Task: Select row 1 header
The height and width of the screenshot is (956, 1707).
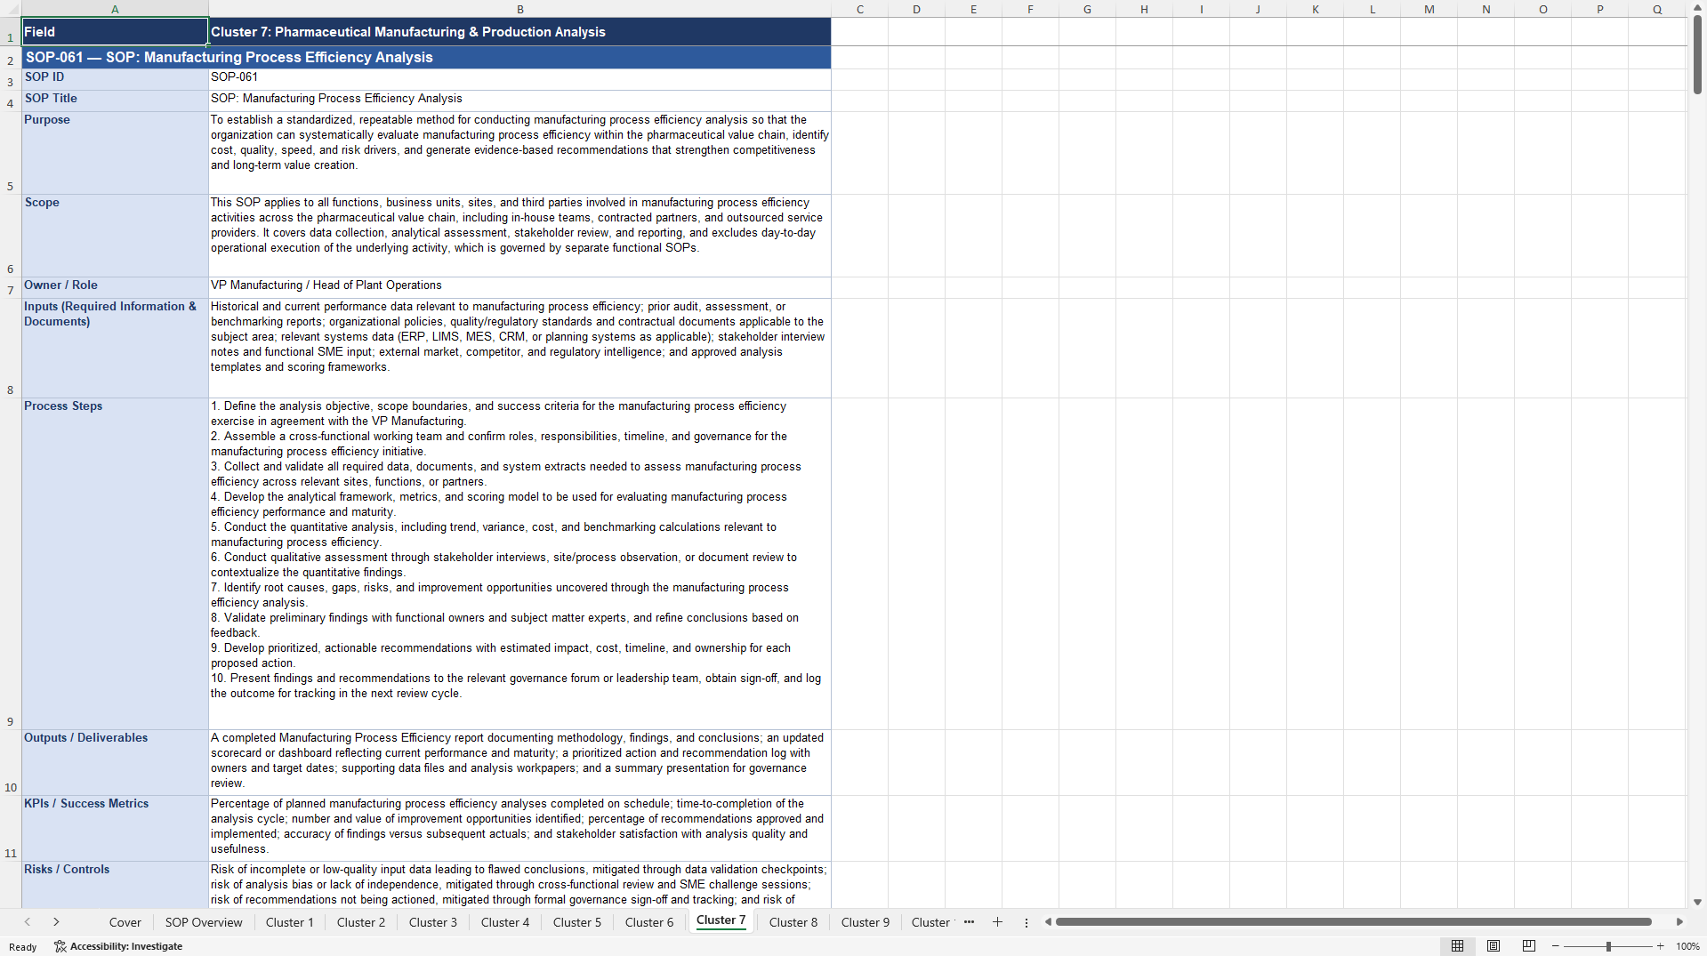Action: [11, 32]
